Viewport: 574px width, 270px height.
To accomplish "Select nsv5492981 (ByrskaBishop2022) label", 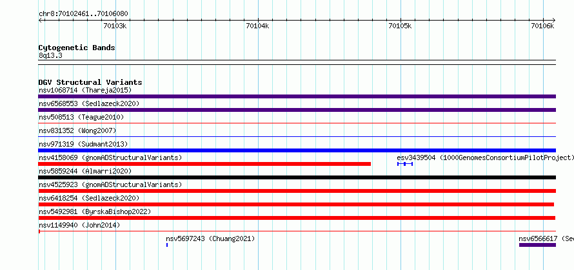I will click(95, 212).
